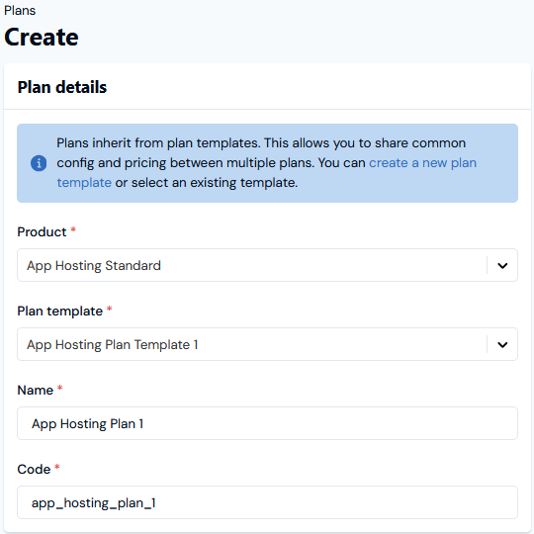Expand the Plan template dropdown chevron
This screenshot has height=534, width=534.
click(502, 345)
